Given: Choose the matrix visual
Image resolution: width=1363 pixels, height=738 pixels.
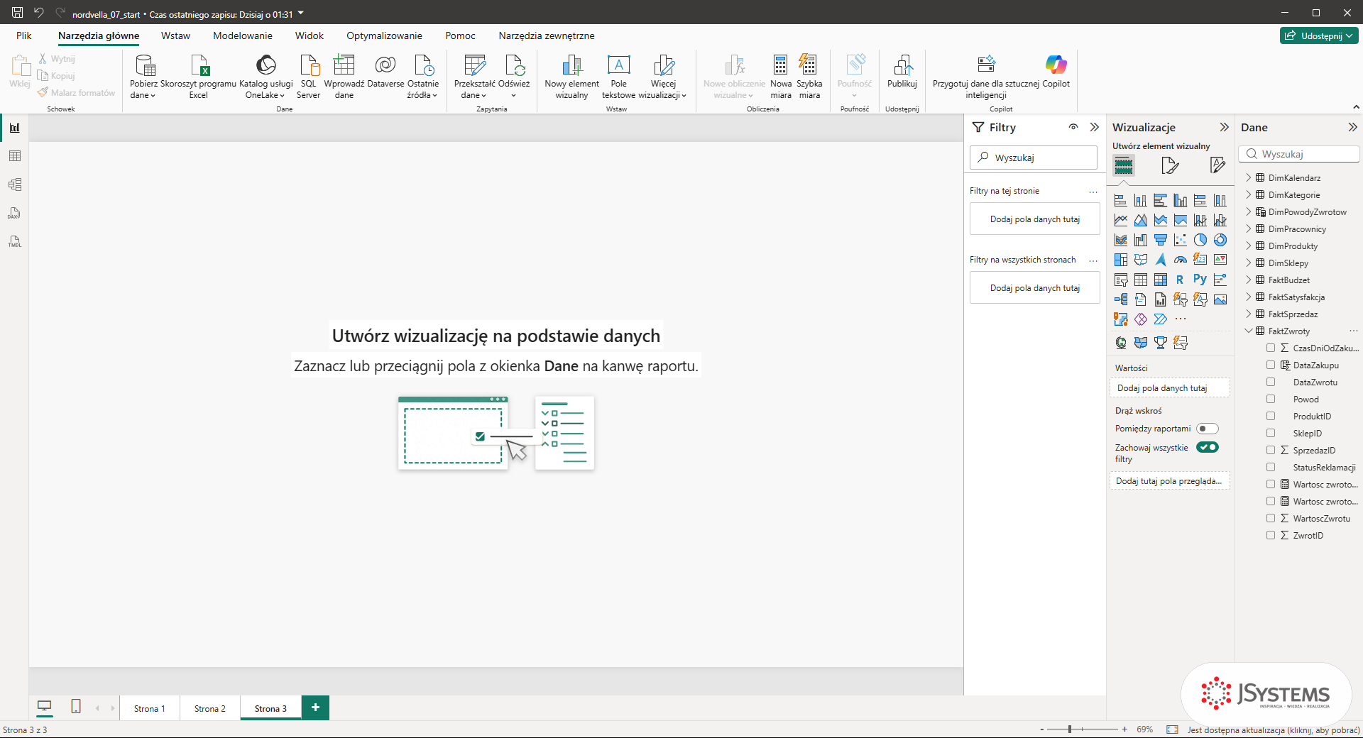Looking at the screenshot, I should pyautogui.click(x=1161, y=280).
